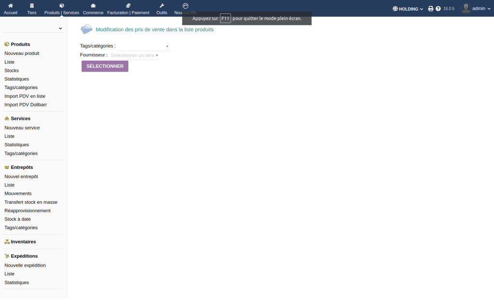Open the Facturation | Paiement icon
Image resolution: width=494 pixels, height=308 pixels.
[128, 6]
